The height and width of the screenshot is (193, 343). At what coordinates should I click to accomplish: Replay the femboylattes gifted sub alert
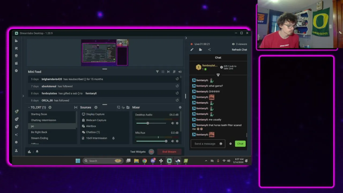click(177, 93)
